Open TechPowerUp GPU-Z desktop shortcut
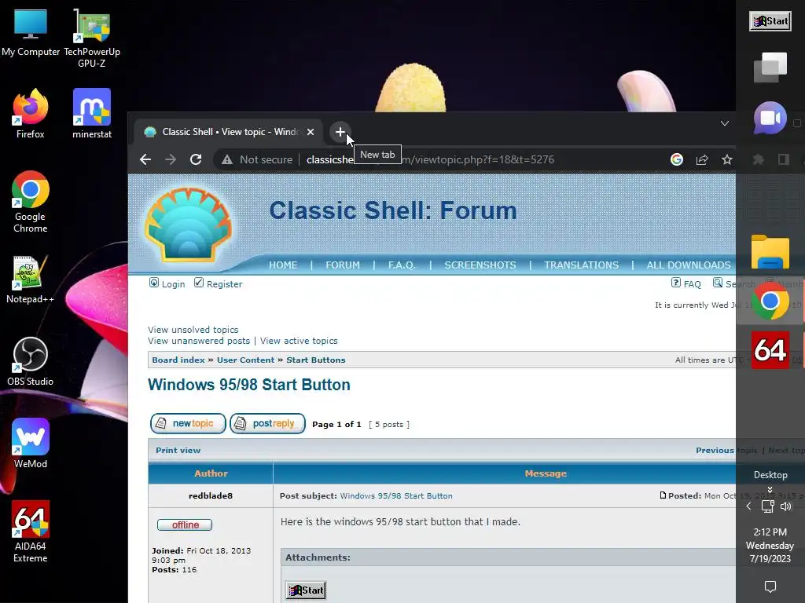The height and width of the screenshot is (603, 805). [x=92, y=38]
